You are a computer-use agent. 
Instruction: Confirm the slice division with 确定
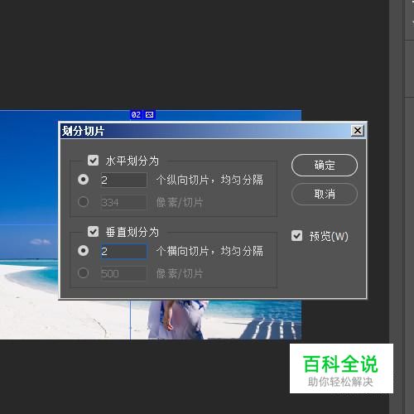coord(325,165)
